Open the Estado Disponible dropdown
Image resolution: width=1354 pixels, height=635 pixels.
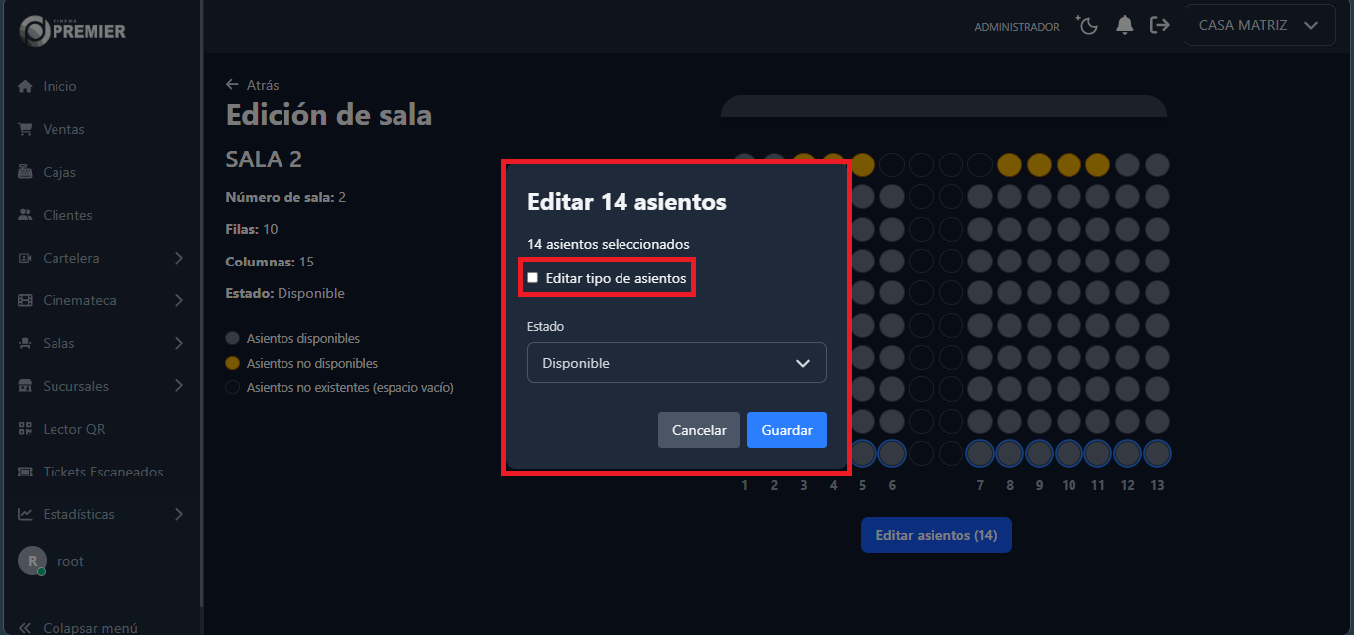[676, 363]
